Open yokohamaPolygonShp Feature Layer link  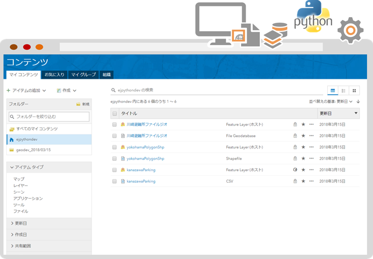[x=145, y=147]
